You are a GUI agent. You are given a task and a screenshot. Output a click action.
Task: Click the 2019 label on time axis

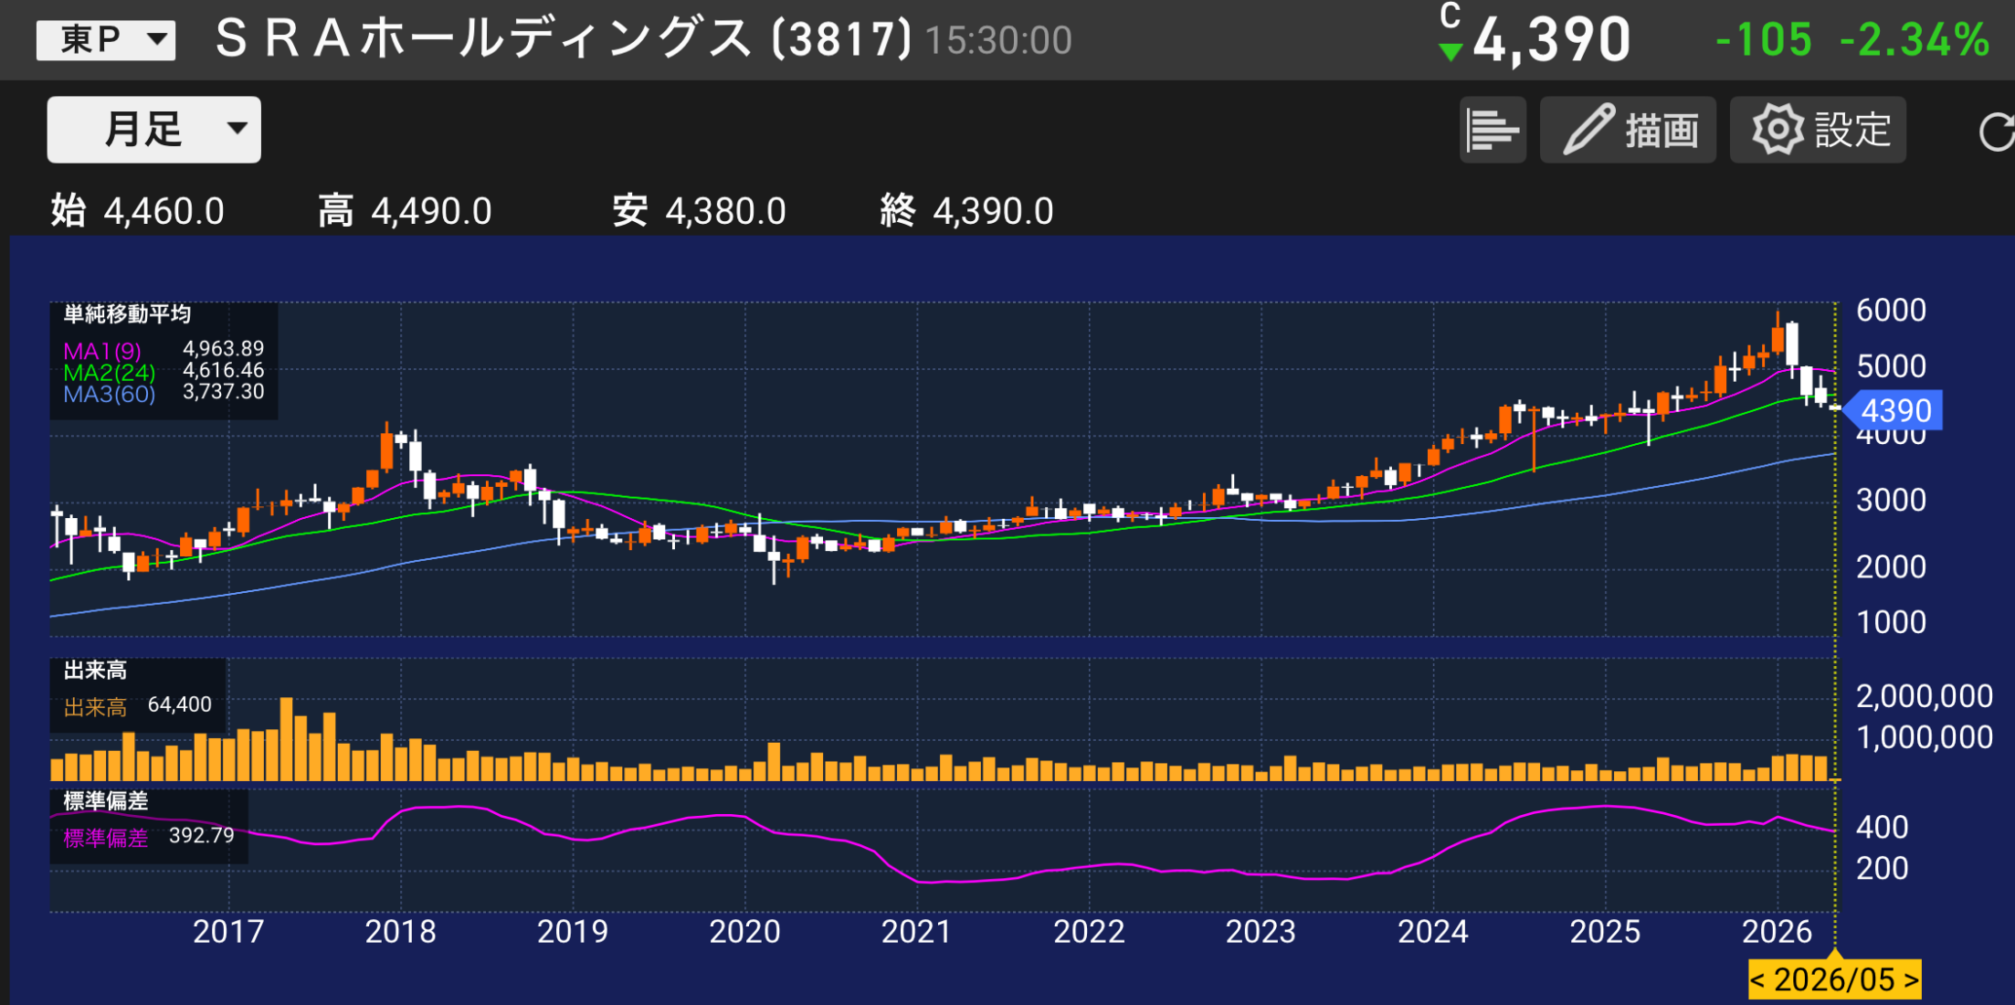point(573,932)
